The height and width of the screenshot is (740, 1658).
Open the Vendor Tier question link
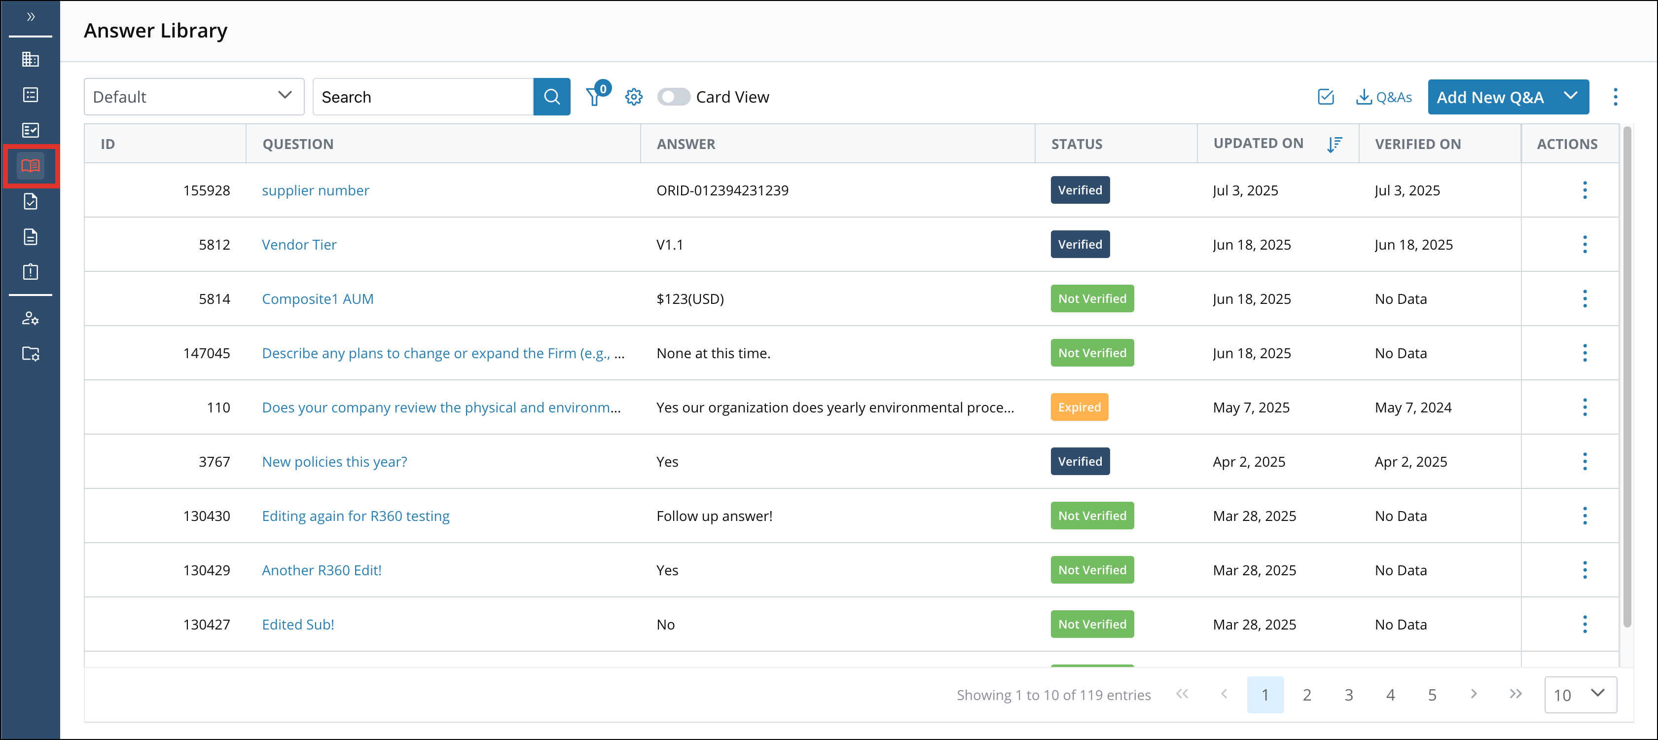pos(299,245)
